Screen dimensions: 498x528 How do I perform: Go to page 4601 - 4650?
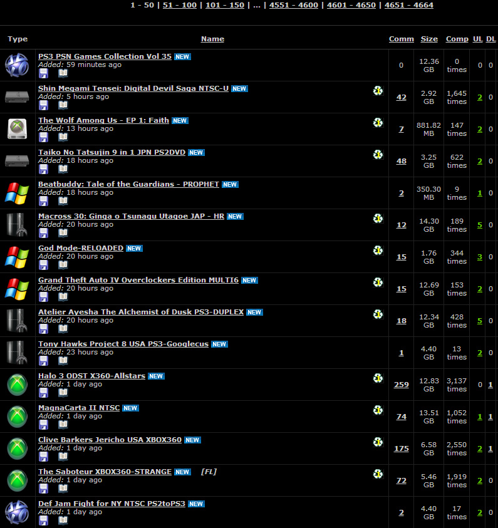pyautogui.click(x=351, y=5)
